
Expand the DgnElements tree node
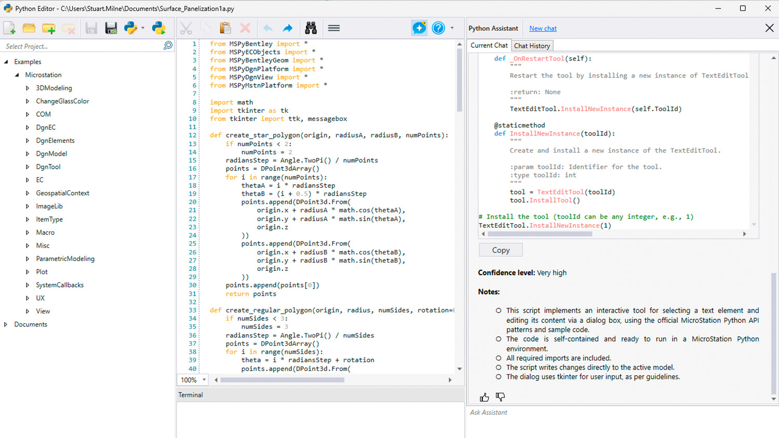pyautogui.click(x=28, y=141)
